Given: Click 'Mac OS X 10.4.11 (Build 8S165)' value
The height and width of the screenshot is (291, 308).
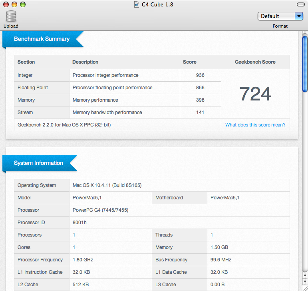Looking at the screenshot, I should click(107, 185).
